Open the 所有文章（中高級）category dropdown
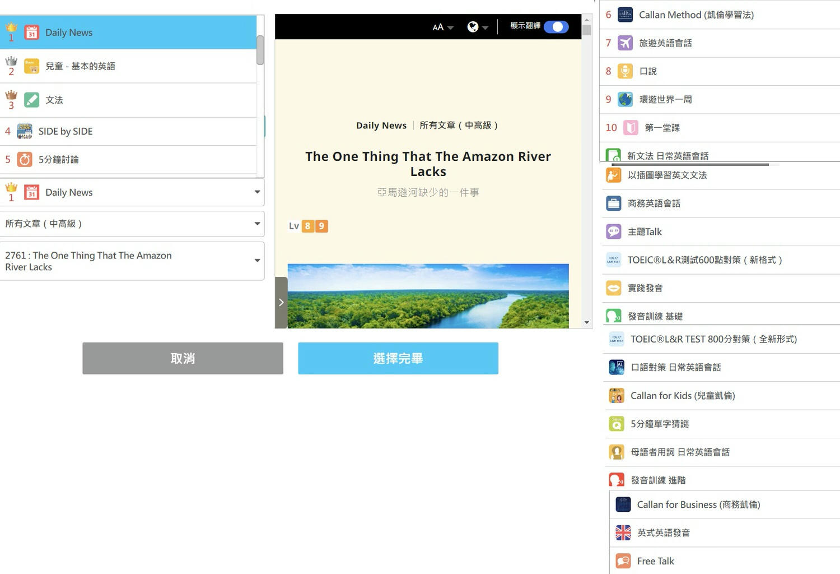 [132, 224]
